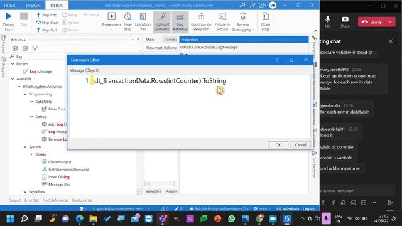This screenshot has height=226, width=402.
Task: Open the Leave options dropdown arrow
Action: point(390,22)
